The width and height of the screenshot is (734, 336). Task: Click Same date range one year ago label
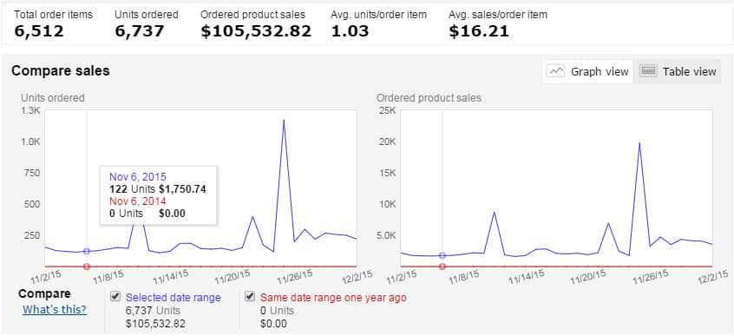[333, 298]
